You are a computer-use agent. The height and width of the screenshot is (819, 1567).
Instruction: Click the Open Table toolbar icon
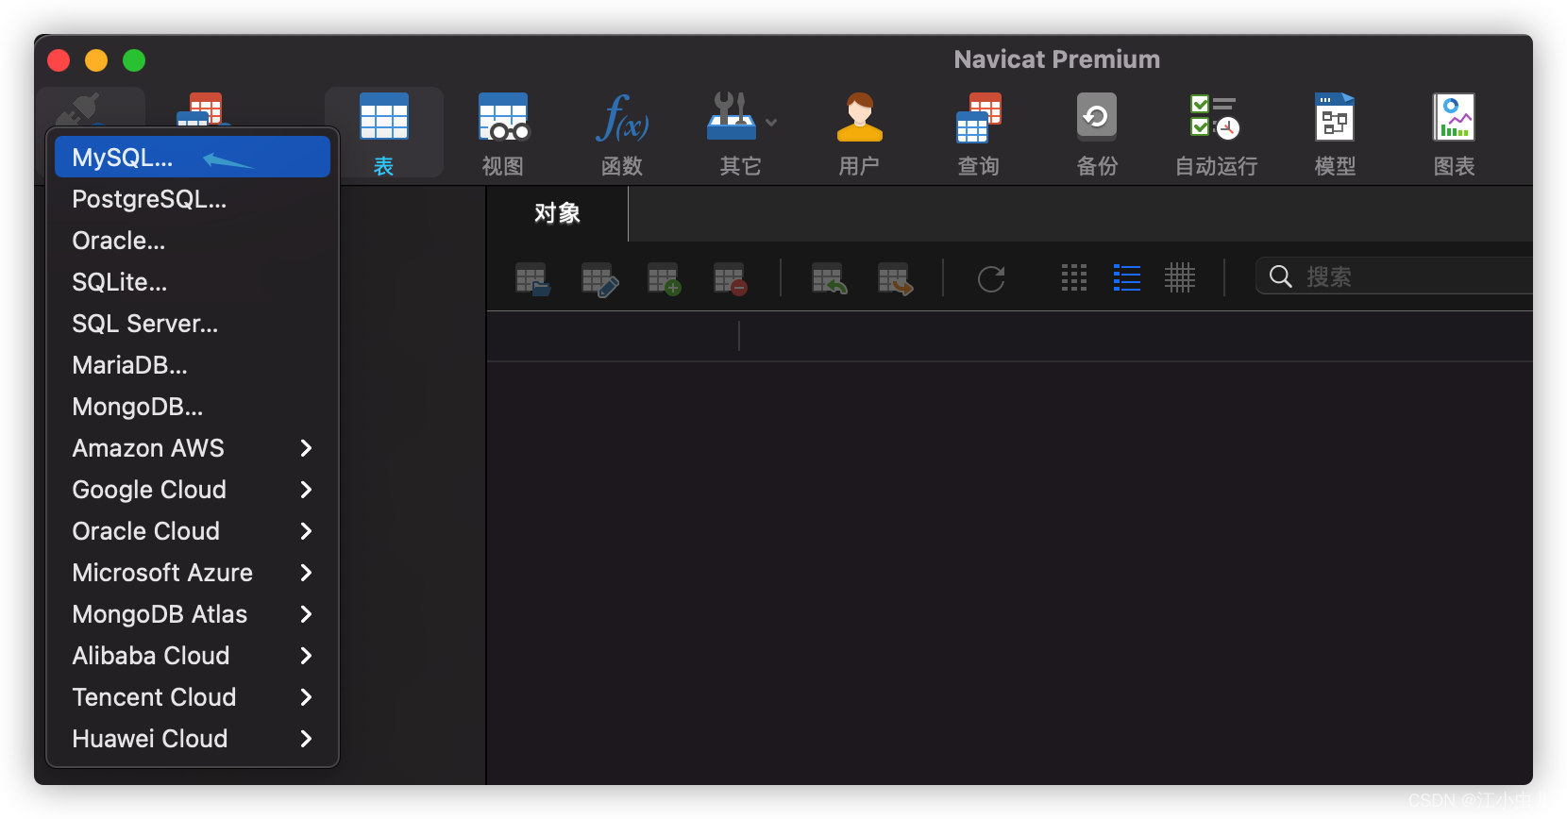(x=533, y=279)
